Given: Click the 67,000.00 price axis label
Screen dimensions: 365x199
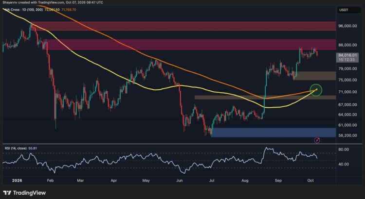Looking at the screenshot, I should tap(347, 105).
